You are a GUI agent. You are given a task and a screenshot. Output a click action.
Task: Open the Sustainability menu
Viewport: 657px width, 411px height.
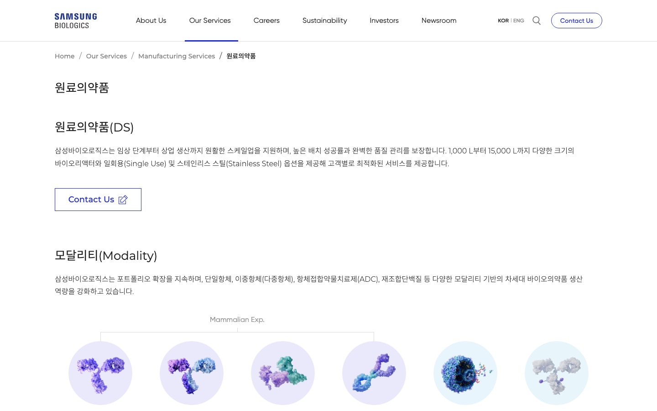(x=324, y=21)
